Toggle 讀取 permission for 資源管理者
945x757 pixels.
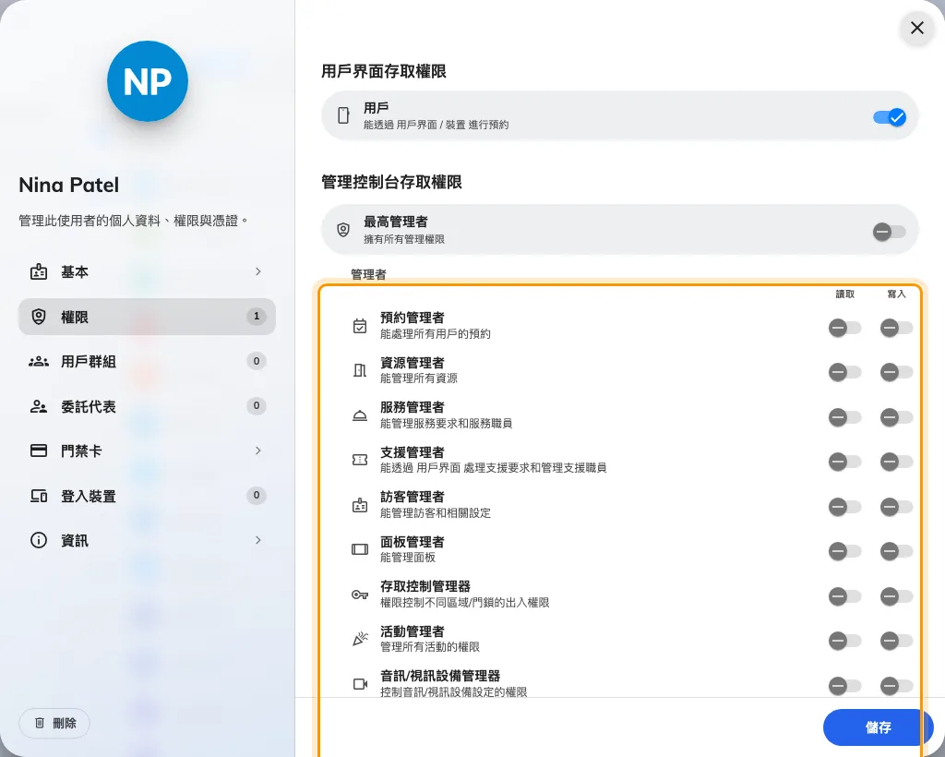click(845, 372)
